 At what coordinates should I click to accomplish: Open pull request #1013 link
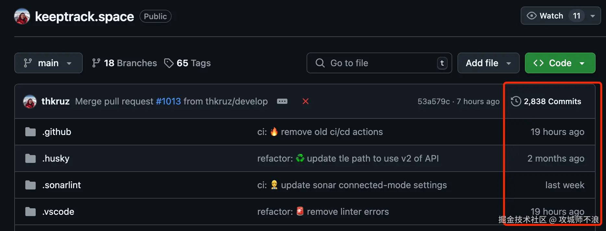point(168,101)
